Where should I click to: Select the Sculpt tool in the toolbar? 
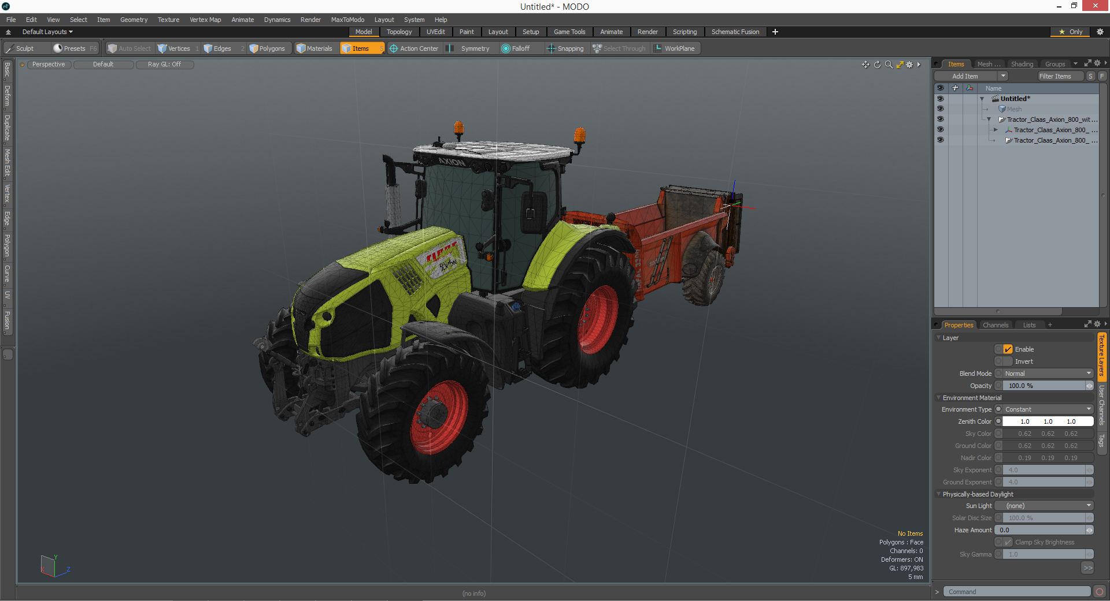tap(20, 48)
